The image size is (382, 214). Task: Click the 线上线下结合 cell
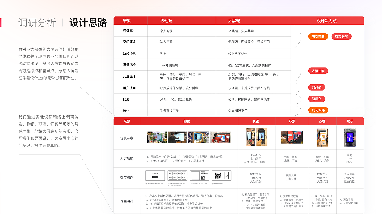tap(238, 54)
